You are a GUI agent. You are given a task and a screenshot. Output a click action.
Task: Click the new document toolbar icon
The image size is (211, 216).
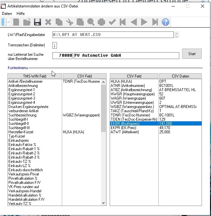coord(16,22)
